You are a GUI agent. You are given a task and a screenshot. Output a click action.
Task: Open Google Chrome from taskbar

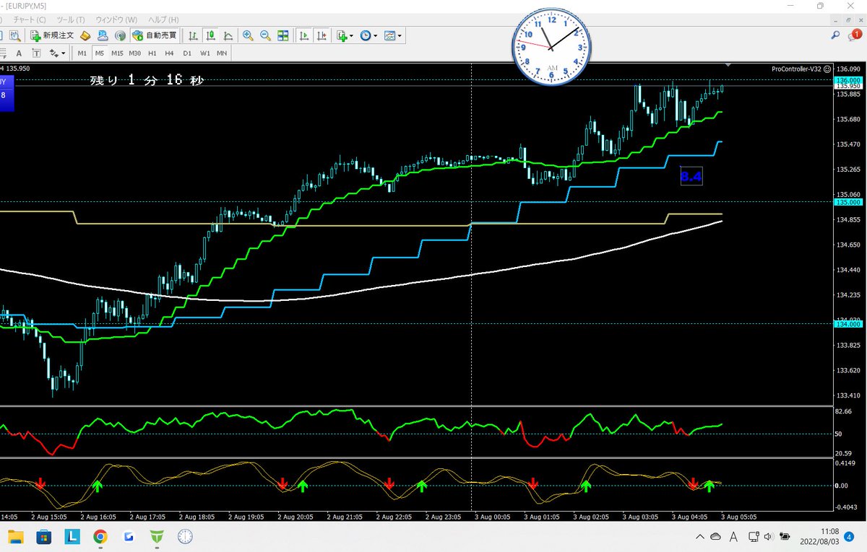[100, 536]
